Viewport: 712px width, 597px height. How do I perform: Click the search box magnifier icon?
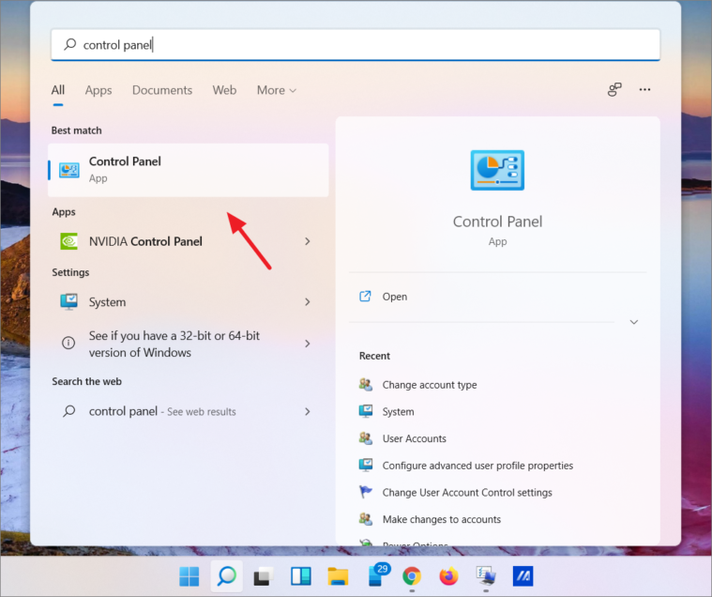click(70, 44)
